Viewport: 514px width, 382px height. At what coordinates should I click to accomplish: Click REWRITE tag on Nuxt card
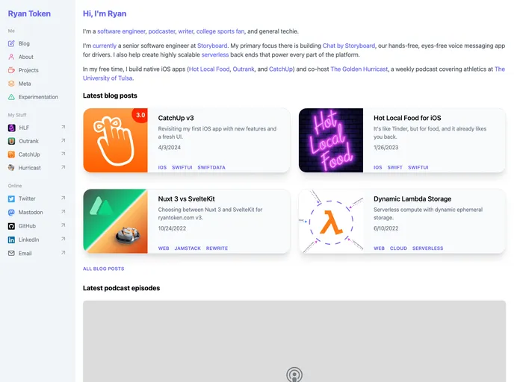tap(217, 248)
